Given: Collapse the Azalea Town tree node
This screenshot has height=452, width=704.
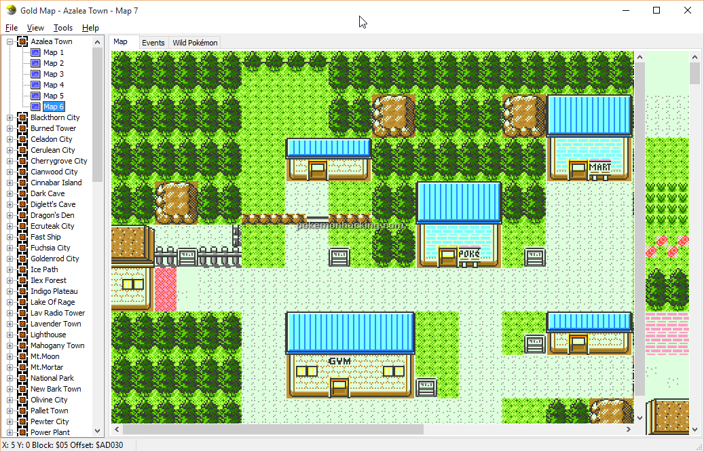Looking at the screenshot, I should point(10,42).
